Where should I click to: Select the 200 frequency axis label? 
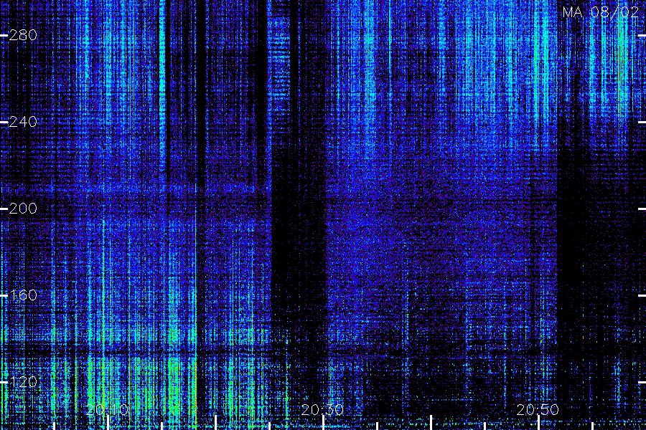pyautogui.click(x=23, y=209)
